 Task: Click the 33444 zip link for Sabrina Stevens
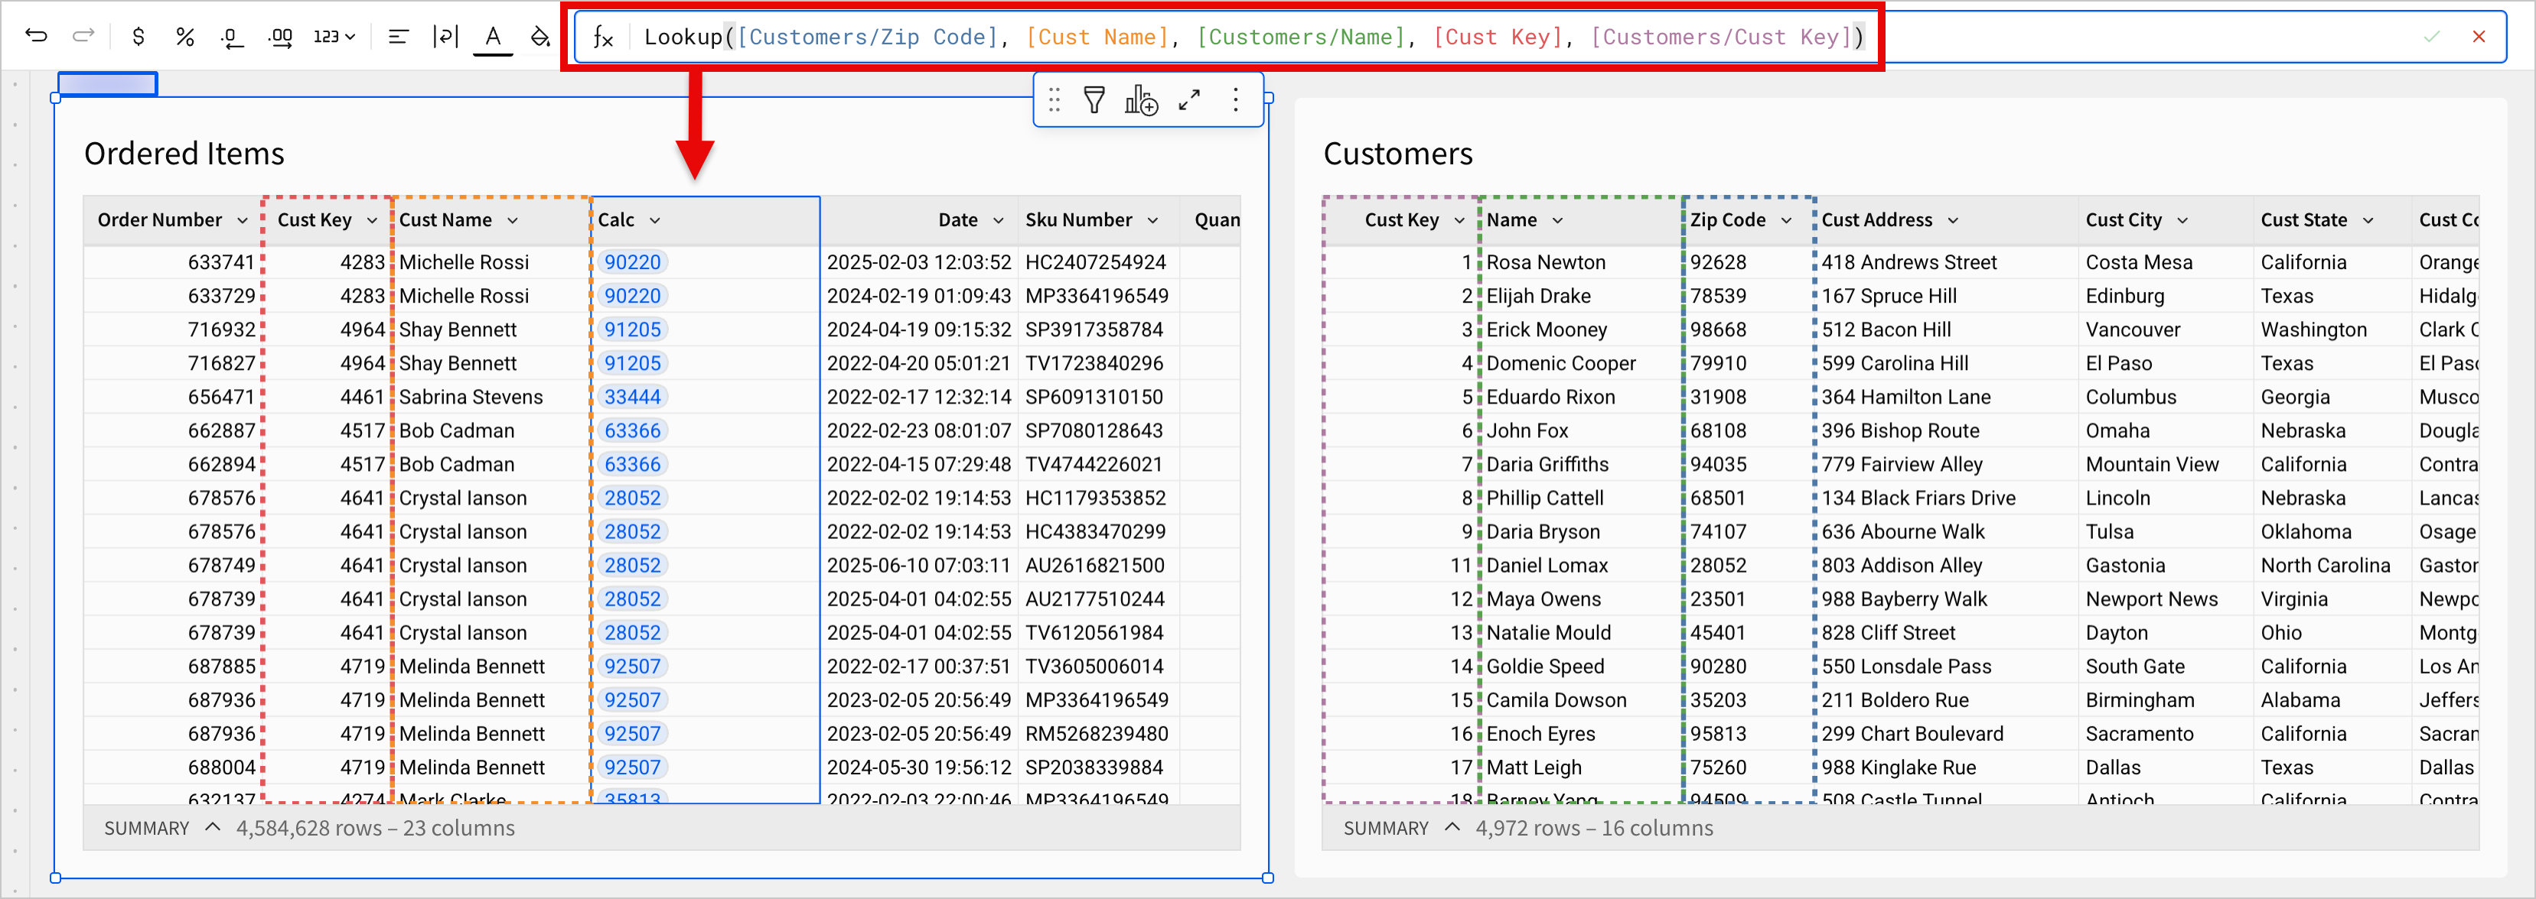632,398
